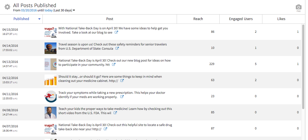Click the Post column header
This screenshot has height=140, width=308.
(x=110, y=19)
